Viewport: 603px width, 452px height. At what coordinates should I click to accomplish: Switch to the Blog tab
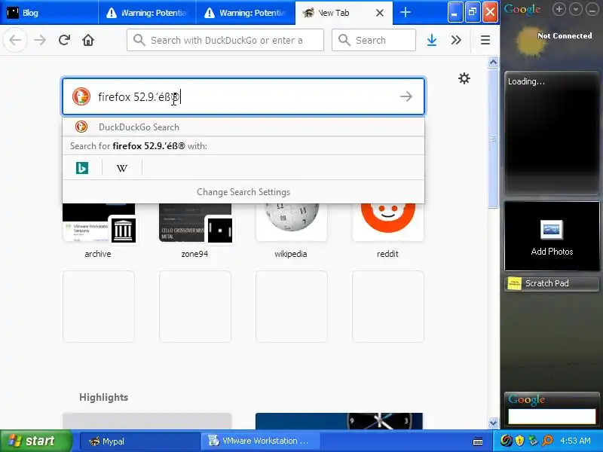48,13
